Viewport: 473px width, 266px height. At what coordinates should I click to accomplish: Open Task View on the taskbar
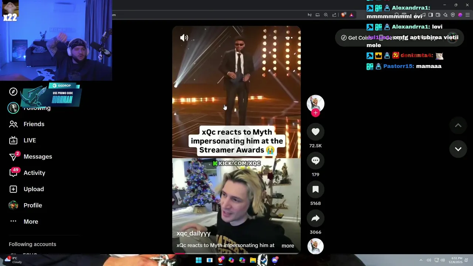tap(210, 260)
